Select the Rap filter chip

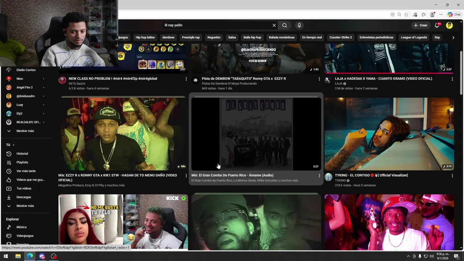click(437, 37)
